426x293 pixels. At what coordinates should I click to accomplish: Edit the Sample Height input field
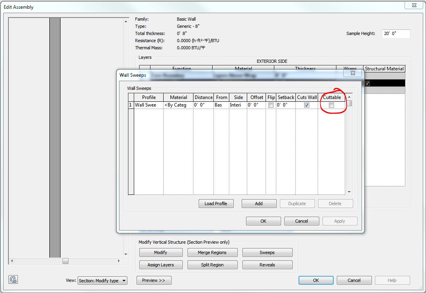[396, 34]
